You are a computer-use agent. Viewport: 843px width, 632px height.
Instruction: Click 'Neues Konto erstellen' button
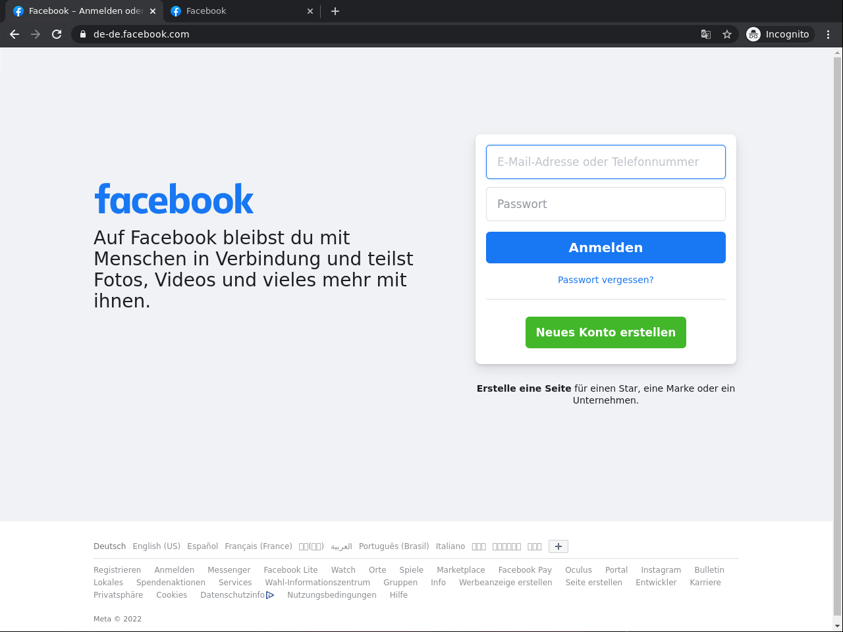coord(606,332)
